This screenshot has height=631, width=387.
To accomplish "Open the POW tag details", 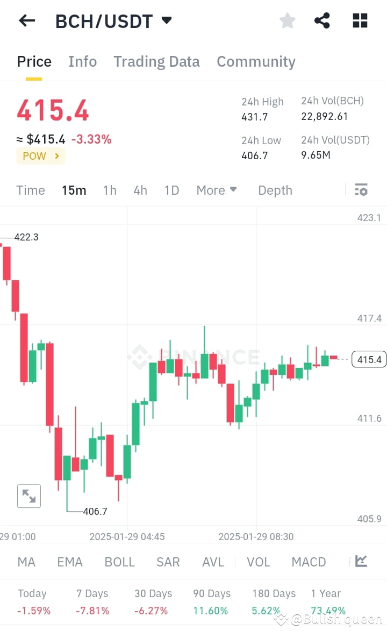I will click(40, 156).
